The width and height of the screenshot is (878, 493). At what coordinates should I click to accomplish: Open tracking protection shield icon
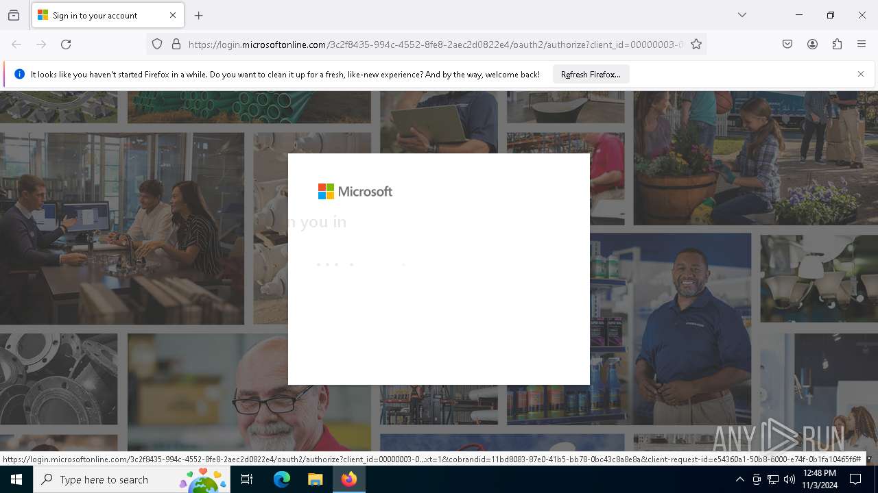tap(157, 45)
